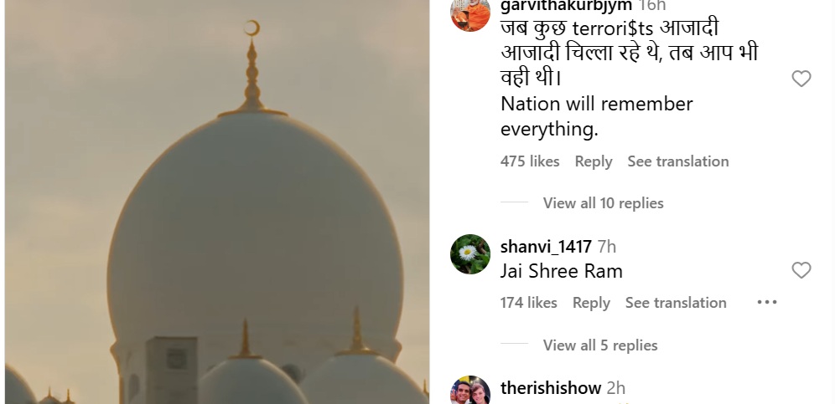Viewport: 835px width, 404px height.
Task: Open shanvi_1417's daisy flower avatar
Action: click(470, 254)
